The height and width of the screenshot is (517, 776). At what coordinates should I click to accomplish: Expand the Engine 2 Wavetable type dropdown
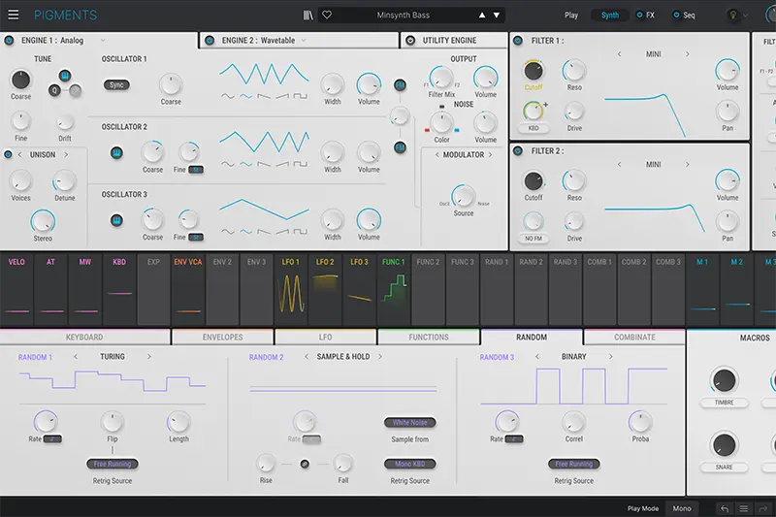tap(304, 41)
